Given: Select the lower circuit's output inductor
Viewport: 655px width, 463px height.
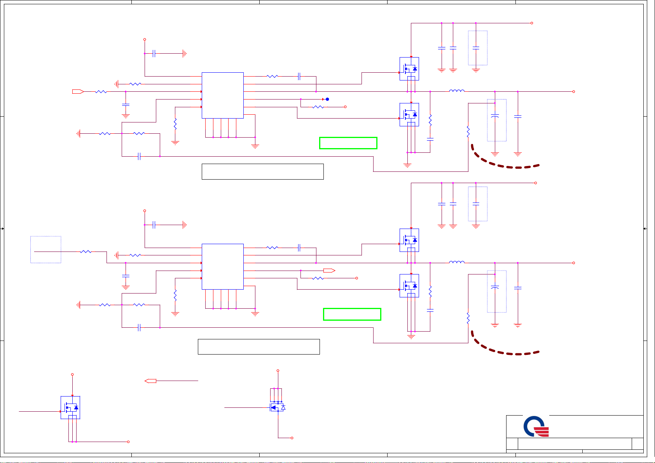Looking at the screenshot, I should [457, 262].
